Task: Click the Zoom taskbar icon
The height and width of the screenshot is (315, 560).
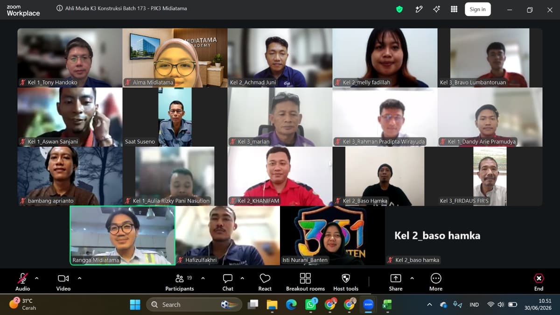Action: 368,305
